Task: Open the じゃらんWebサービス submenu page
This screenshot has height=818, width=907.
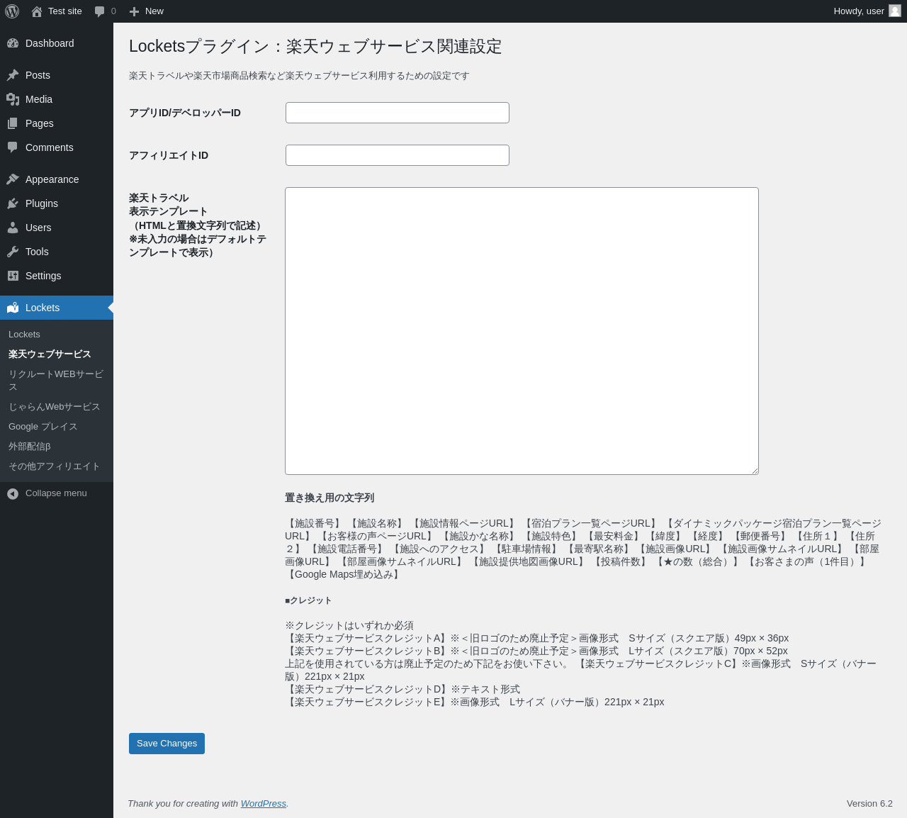Action: 54,407
